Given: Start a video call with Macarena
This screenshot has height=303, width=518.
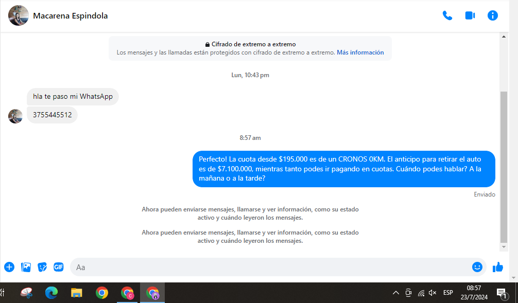Looking at the screenshot, I should tap(470, 15).
